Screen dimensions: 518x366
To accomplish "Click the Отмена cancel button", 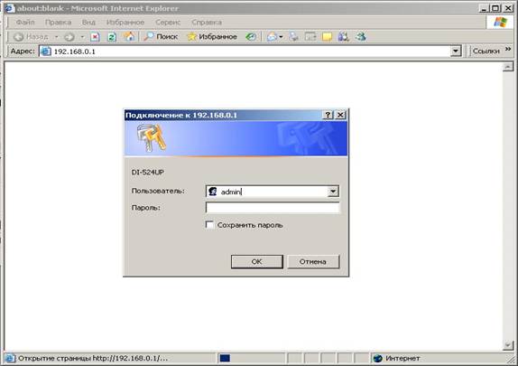I will [x=313, y=261].
